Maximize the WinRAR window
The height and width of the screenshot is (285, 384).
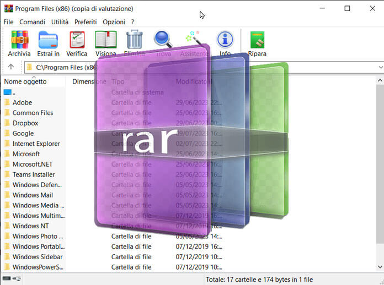347,8
